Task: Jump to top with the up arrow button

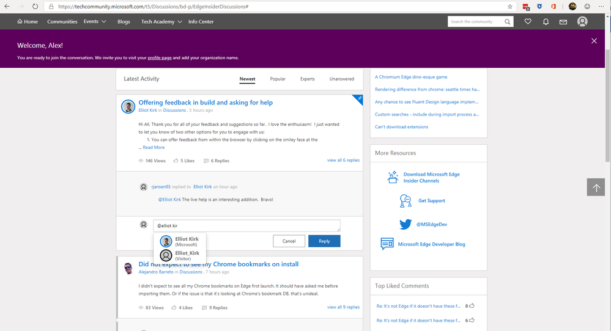Action: point(596,187)
